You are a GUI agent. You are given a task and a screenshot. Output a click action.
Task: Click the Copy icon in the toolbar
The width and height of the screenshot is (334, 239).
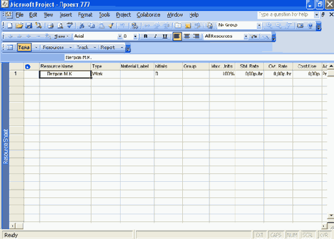[x=91, y=25]
